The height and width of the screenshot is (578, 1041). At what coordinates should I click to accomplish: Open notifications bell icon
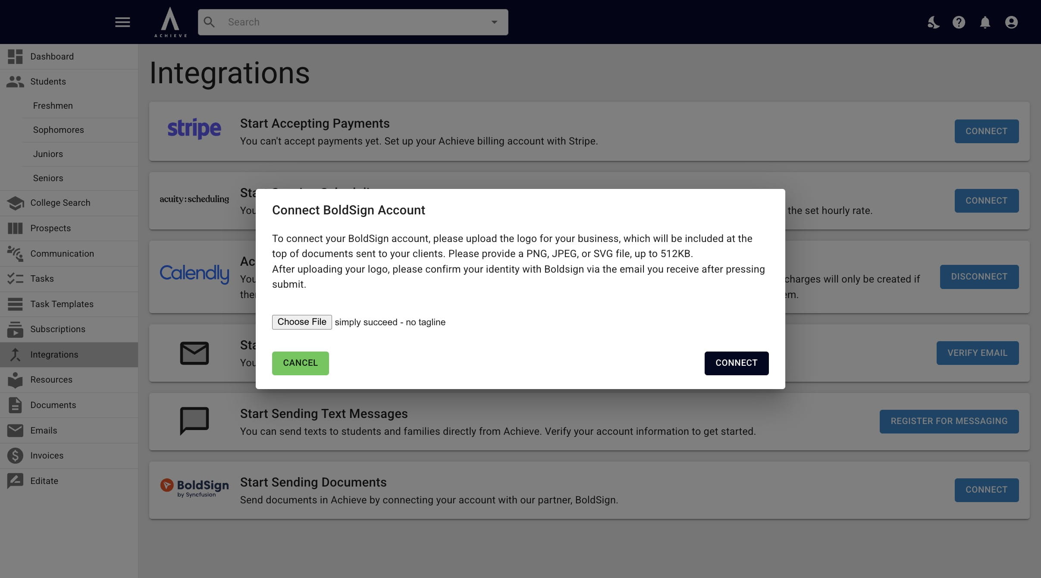pos(985,22)
